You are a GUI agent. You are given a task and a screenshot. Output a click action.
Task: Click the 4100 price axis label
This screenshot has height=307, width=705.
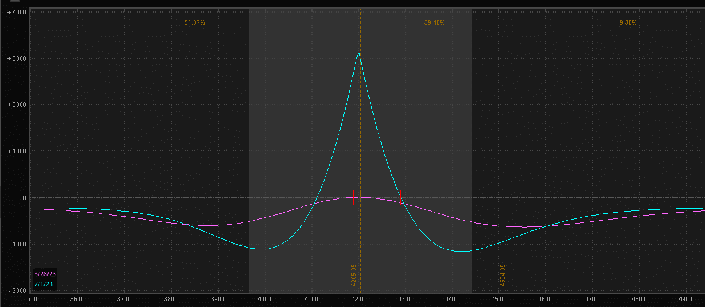tap(311, 298)
